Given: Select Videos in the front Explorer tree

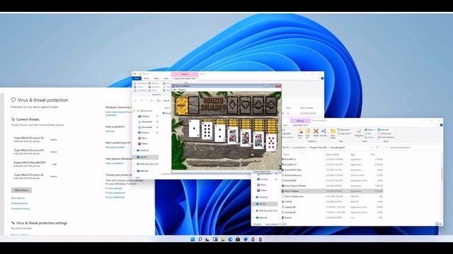Looking at the screenshot, I should click(x=263, y=190).
